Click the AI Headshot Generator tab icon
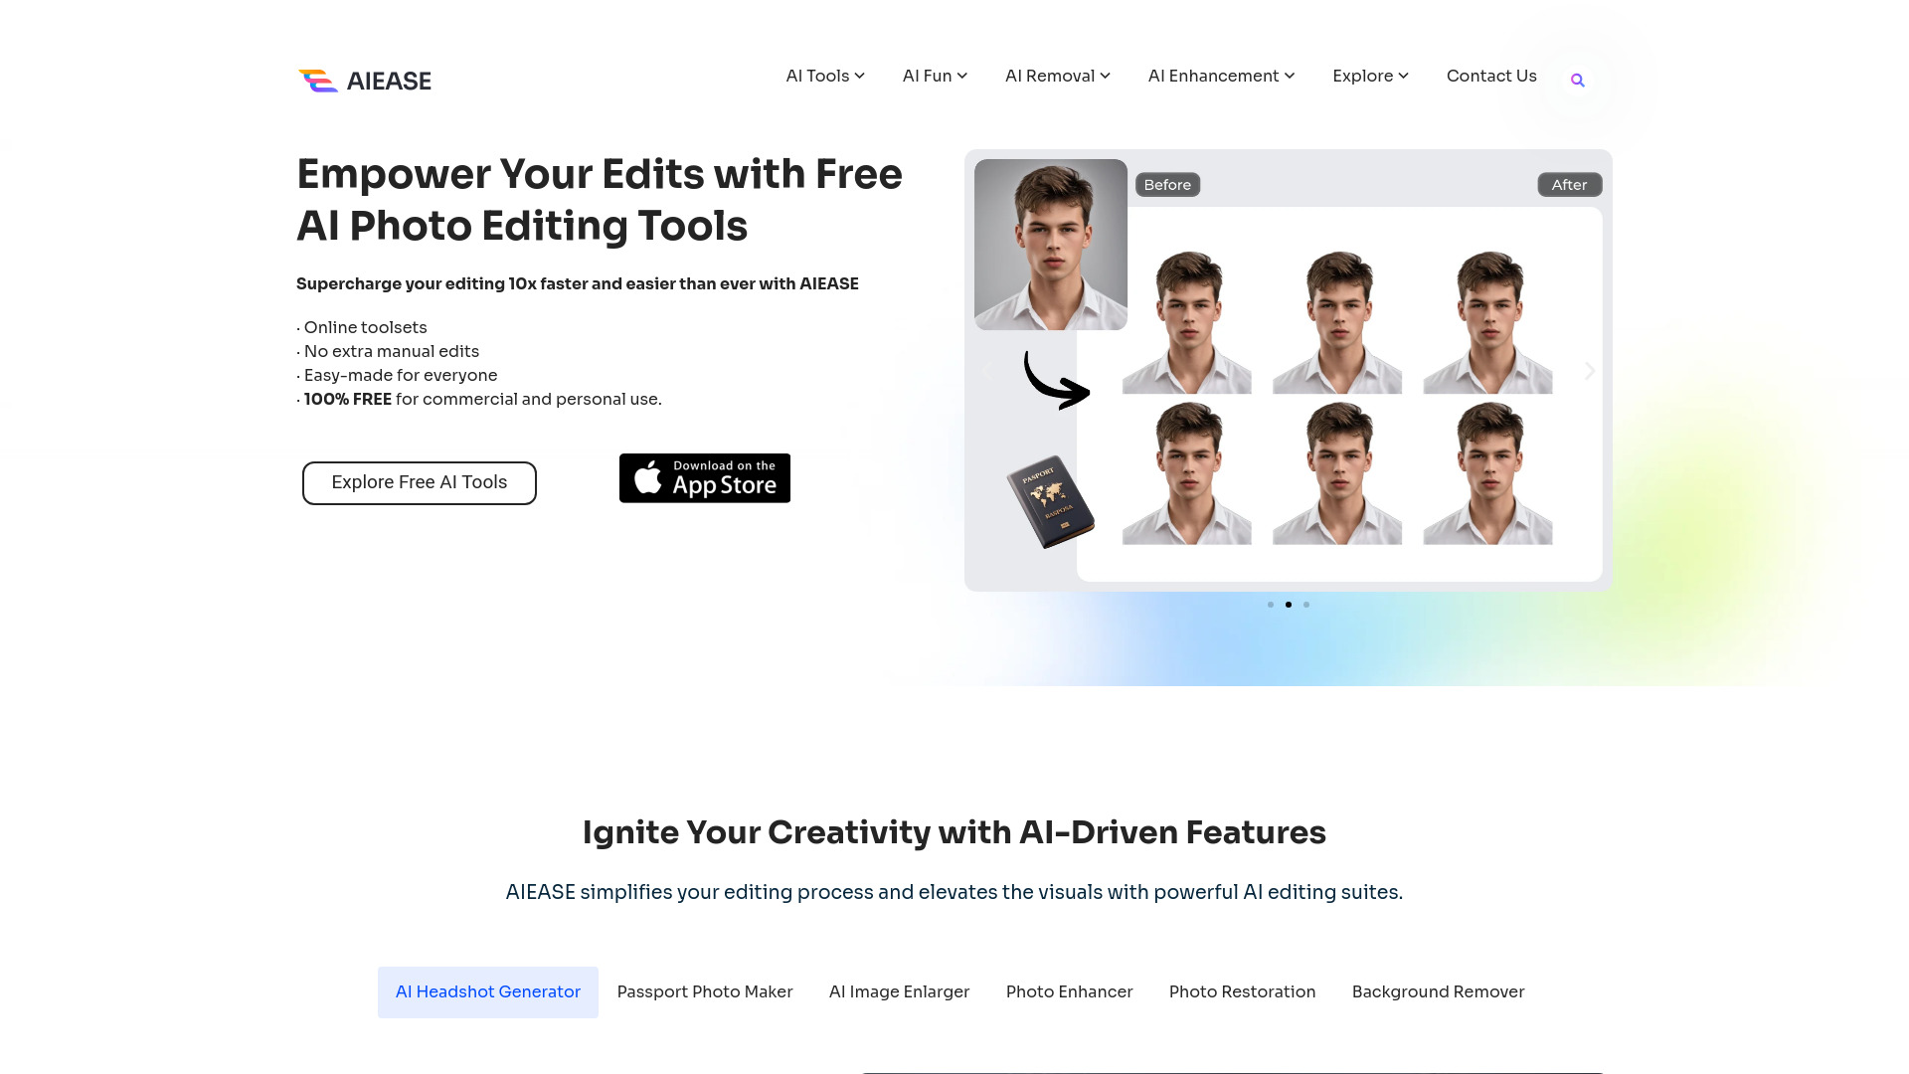Screen dimensions: 1909x1074 [x=486, y=991]
